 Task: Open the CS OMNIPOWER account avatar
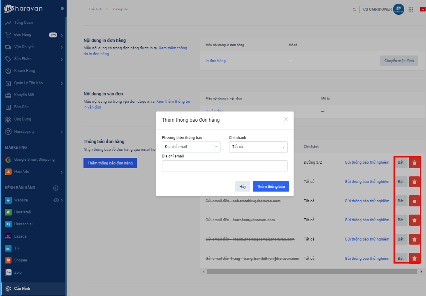point(398,9)
